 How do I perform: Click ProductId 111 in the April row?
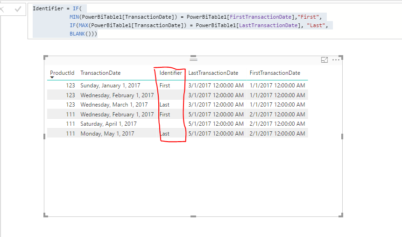click(70, 124)
